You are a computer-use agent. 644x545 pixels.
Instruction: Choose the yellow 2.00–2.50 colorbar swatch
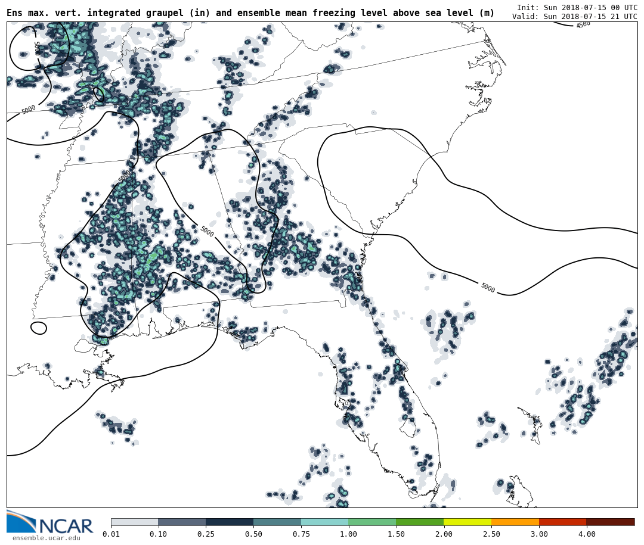point(467,522)
